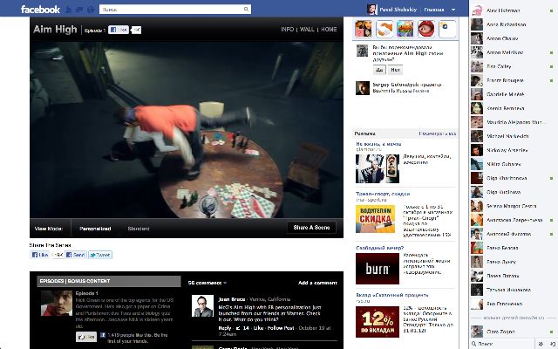Collapse chat sidebar with bottom-right arrow icon
The width and height of the screenshot is (558, 349).
(x=552, y=344)
